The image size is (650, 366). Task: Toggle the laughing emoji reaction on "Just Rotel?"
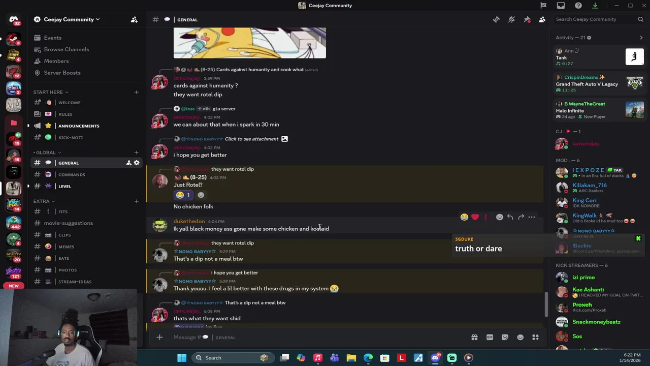coord(183,195)
